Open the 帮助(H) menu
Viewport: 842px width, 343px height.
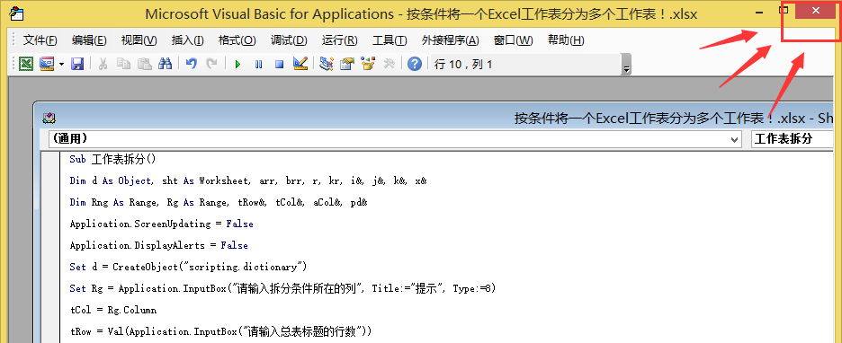point(566,40)
